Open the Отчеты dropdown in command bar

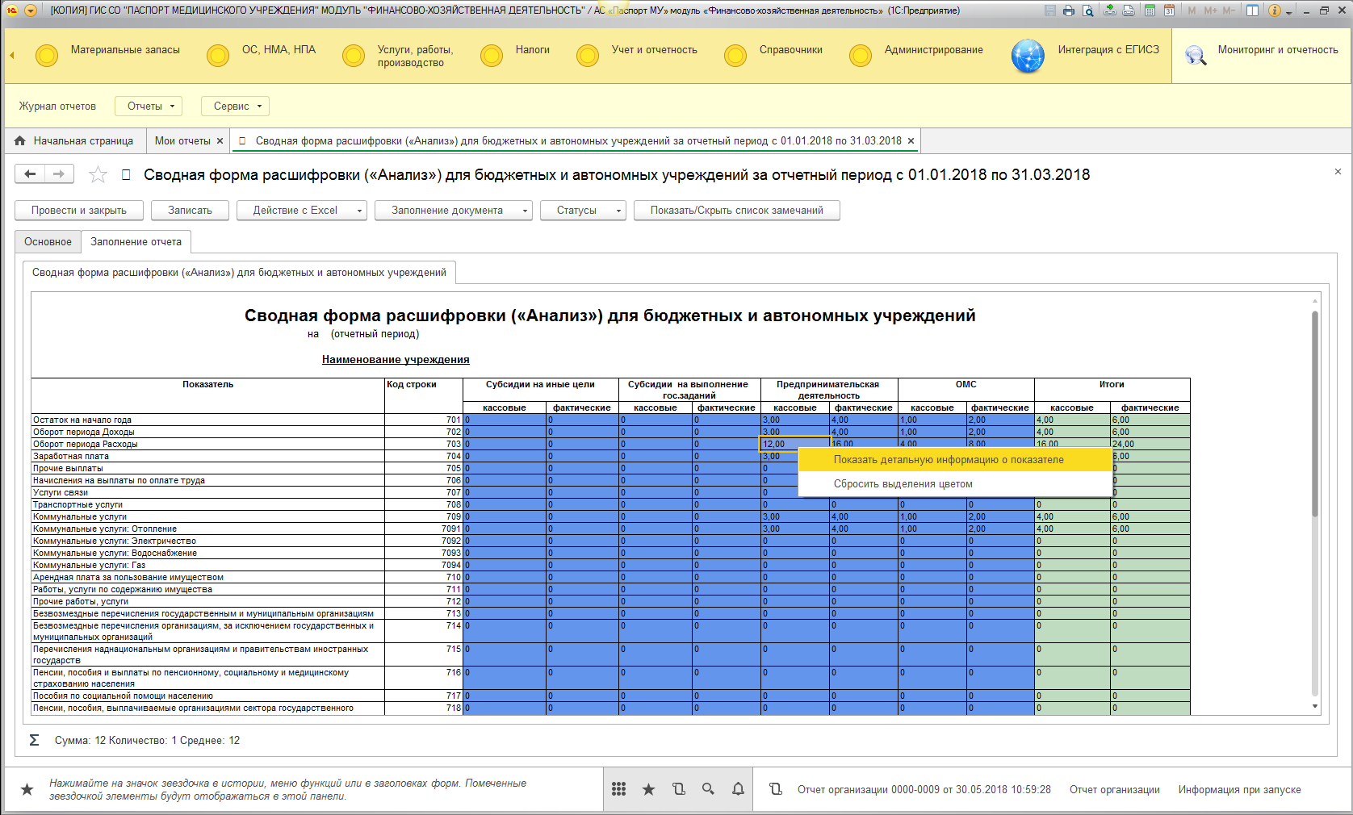point(149,106)
